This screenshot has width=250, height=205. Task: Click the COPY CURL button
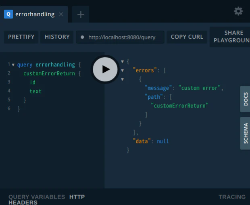[x=187, y=37]
